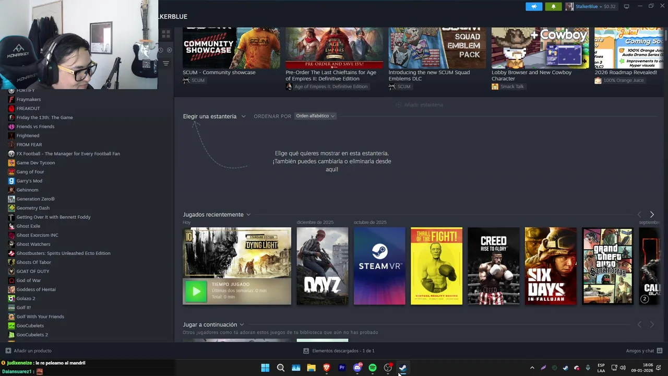
Task: Open Dying Light cover image
Action: pyautogui.click(x=237, y=252)
